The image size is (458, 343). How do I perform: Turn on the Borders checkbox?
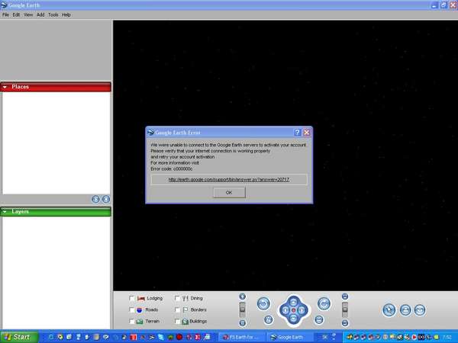tap(178, 310)
